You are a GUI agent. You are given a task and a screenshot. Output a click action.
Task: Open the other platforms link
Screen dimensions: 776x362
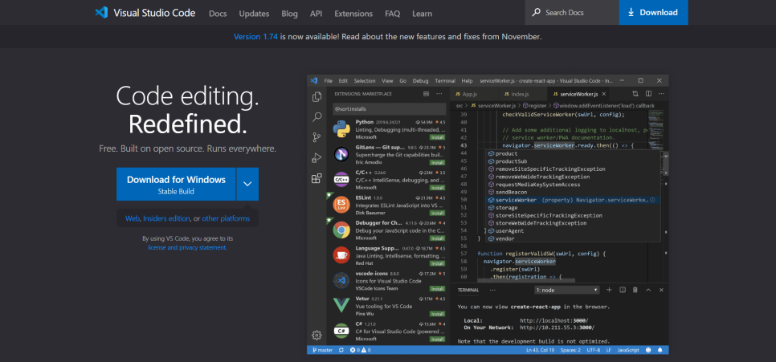pos(226,218)
